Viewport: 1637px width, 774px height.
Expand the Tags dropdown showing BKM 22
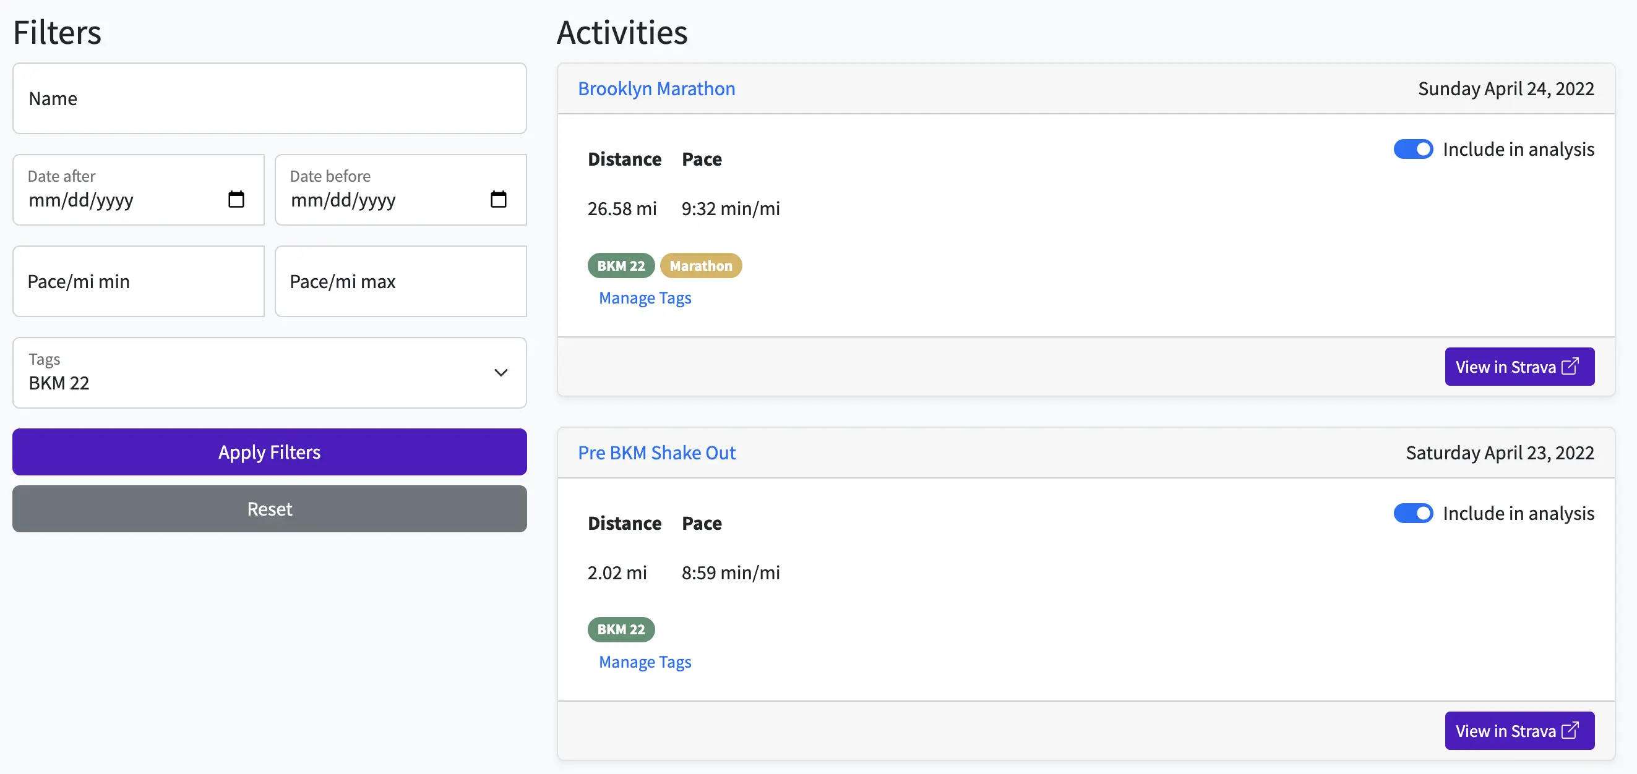[270, 373]
